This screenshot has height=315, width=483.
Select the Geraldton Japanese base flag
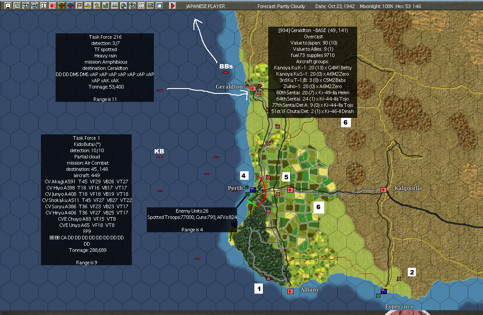click(253, 89)
